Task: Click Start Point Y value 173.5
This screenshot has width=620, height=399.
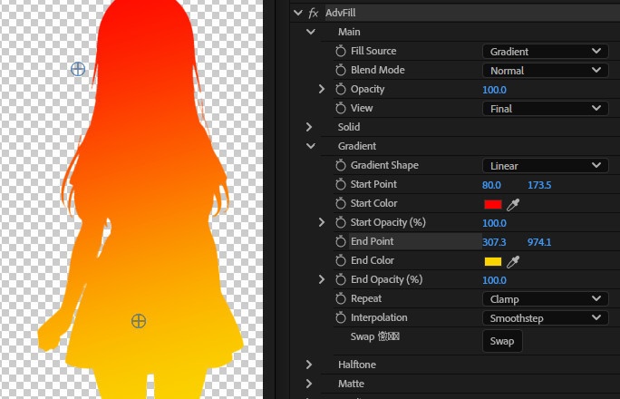Action: pyautogui.click(x=539, y=185)
